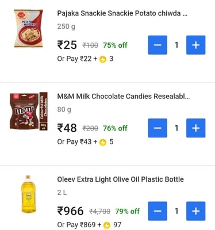Increase Pajaka Potato chiwda quantity with plus
This screenshot has height=230, width=215.
[195, 45]
